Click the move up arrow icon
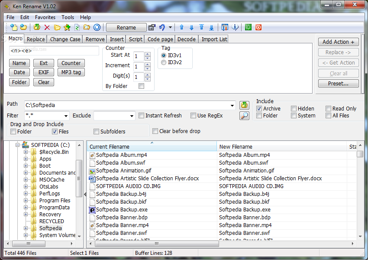 181,27
